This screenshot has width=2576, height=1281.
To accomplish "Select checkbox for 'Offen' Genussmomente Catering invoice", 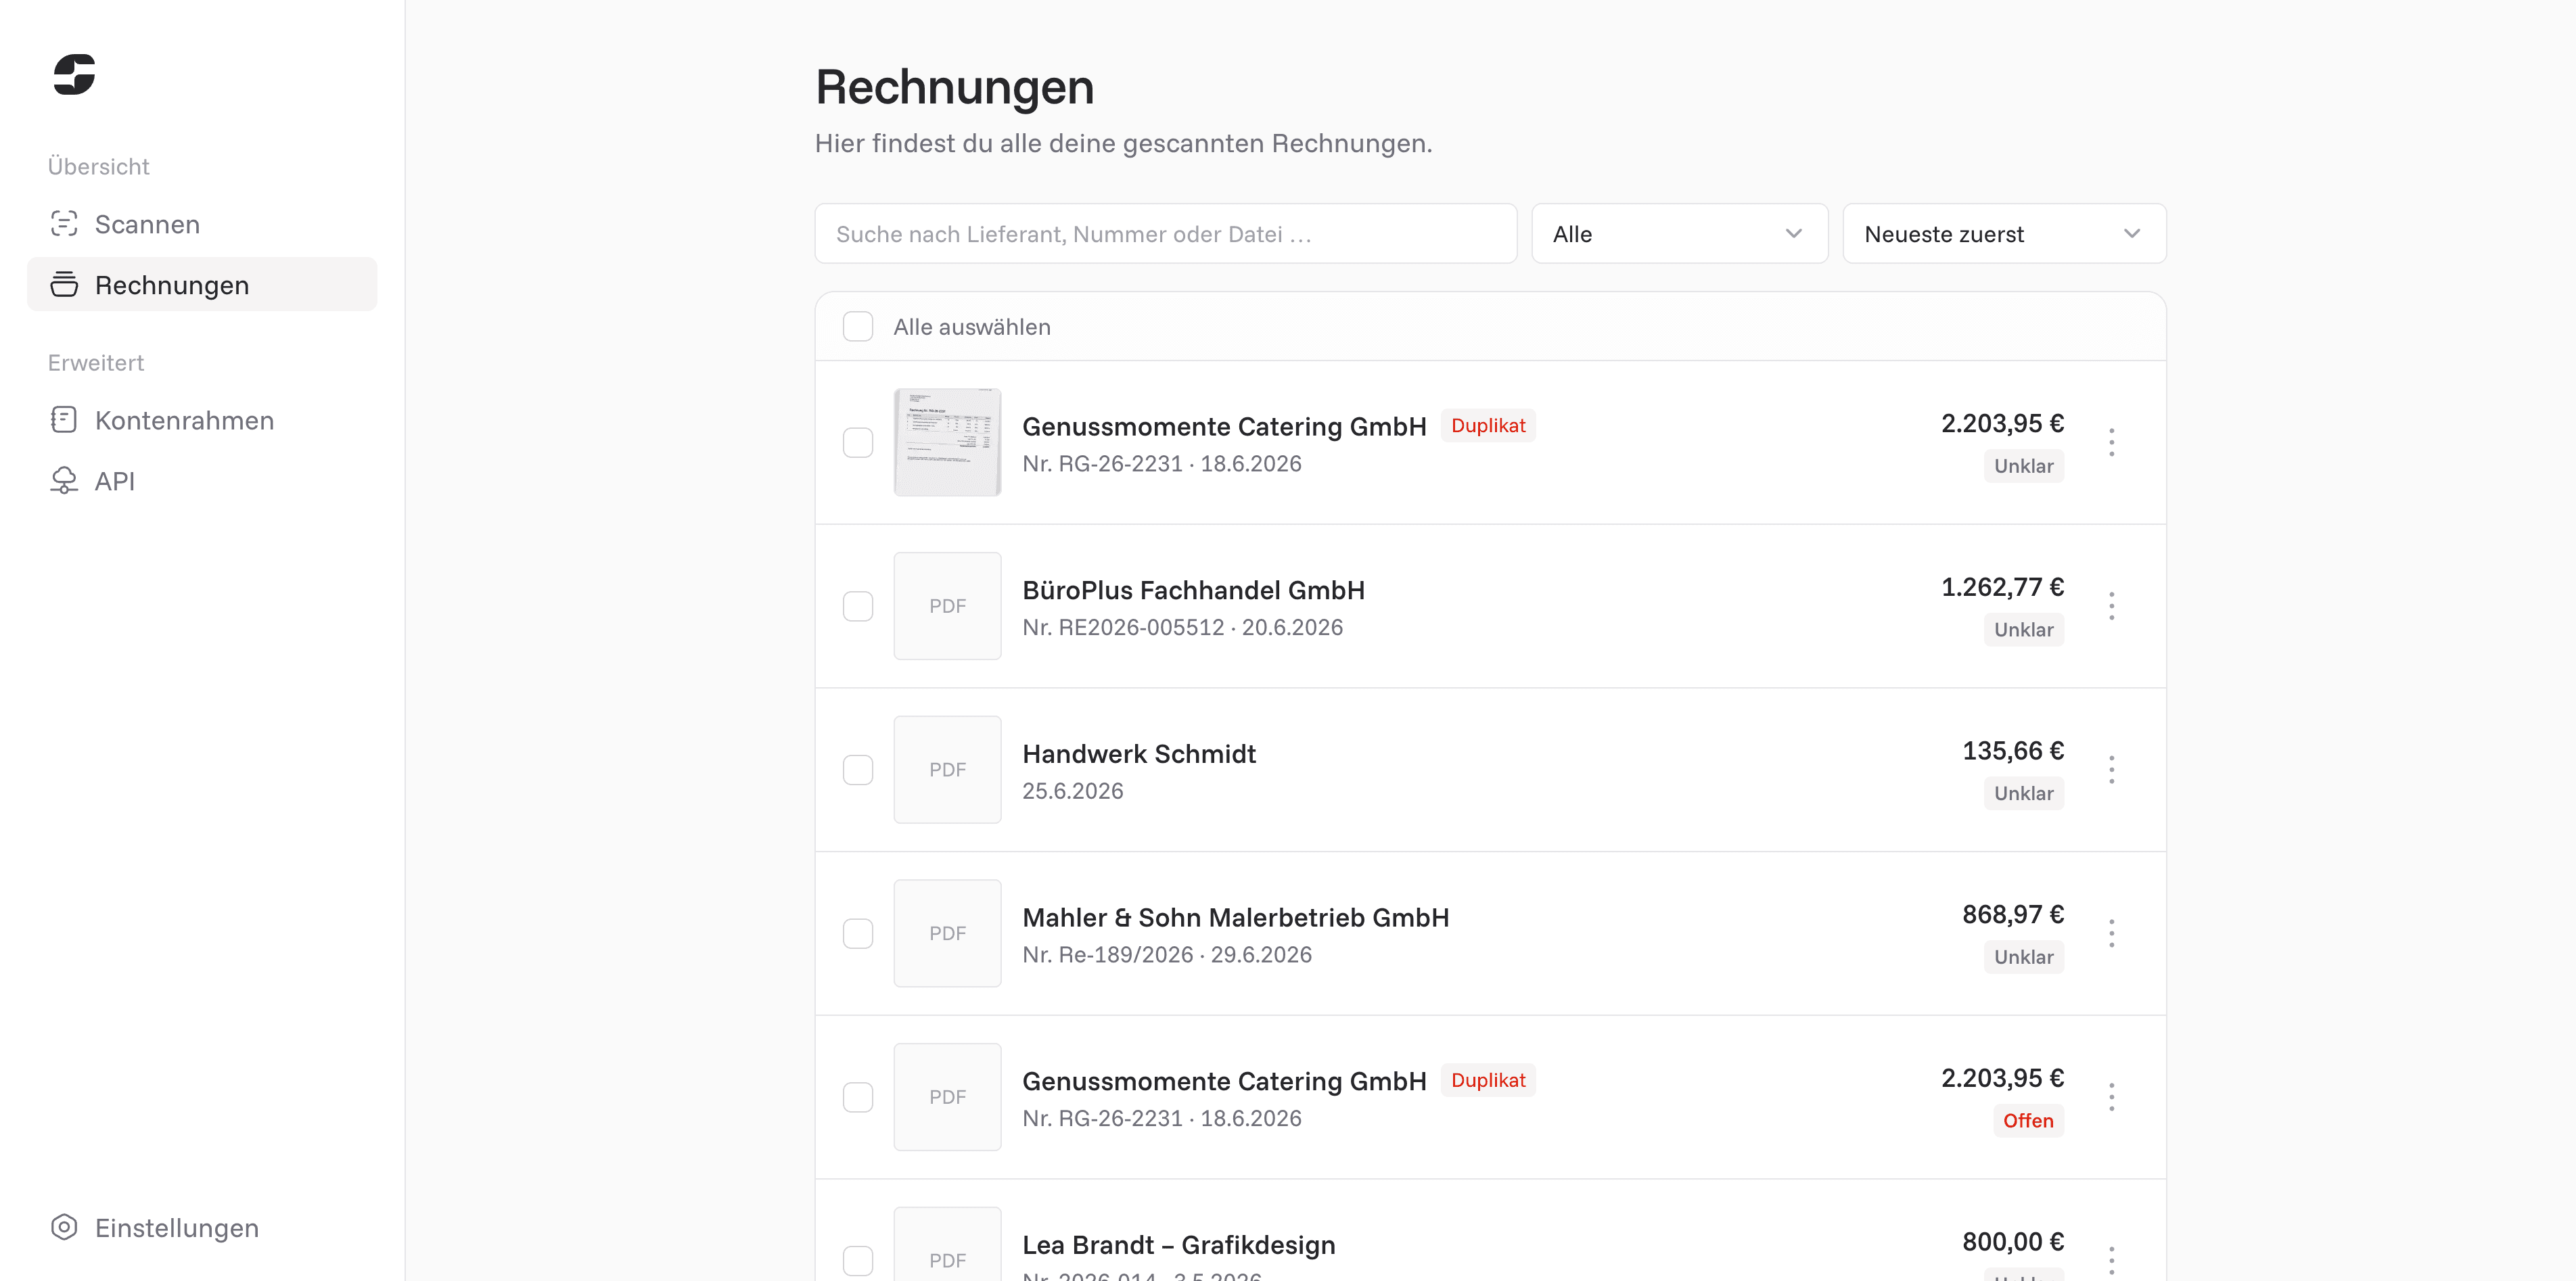I will pyautogui.click(x=858, y=1097).
